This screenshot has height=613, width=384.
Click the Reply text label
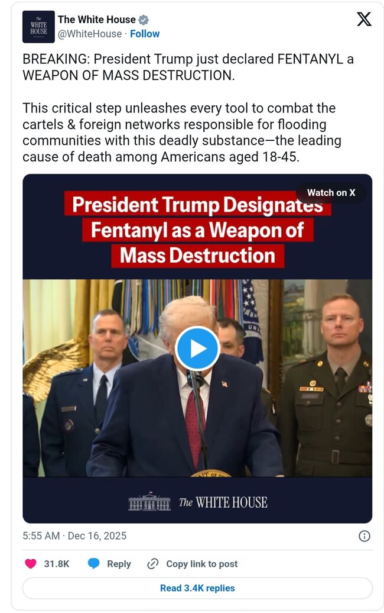[x=119, y=564]
